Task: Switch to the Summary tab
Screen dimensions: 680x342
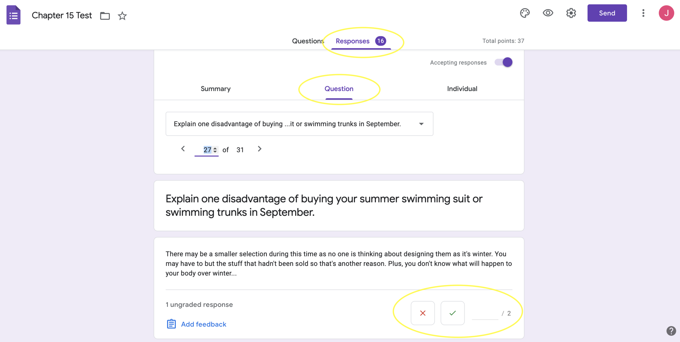Action: tap(215, 89)
